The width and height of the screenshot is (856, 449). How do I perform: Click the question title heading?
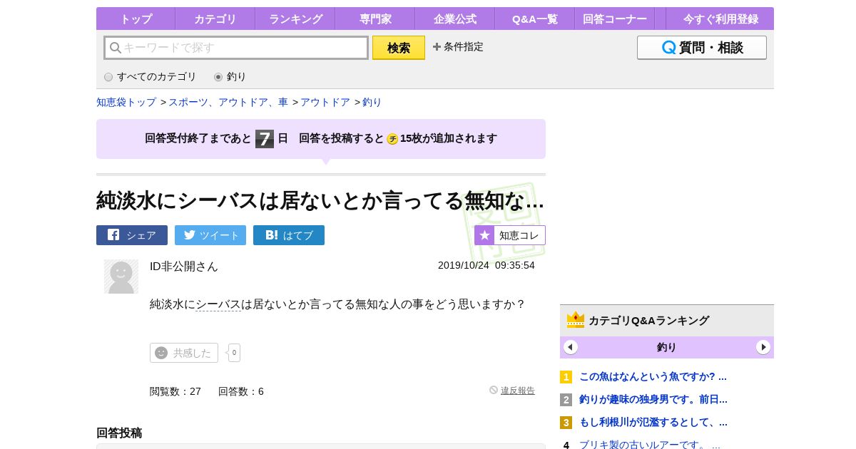(x=320, y=201)
